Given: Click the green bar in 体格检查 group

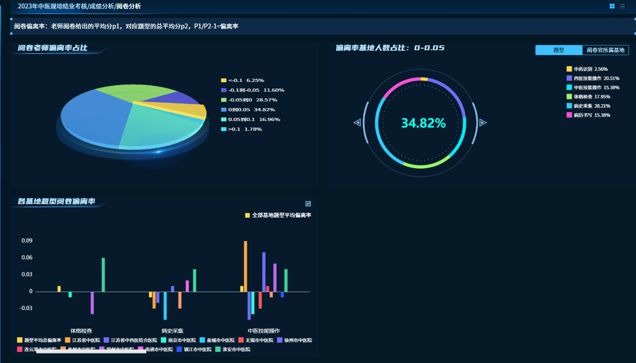Looking at the screenshot, I should [x=103, y=275].
